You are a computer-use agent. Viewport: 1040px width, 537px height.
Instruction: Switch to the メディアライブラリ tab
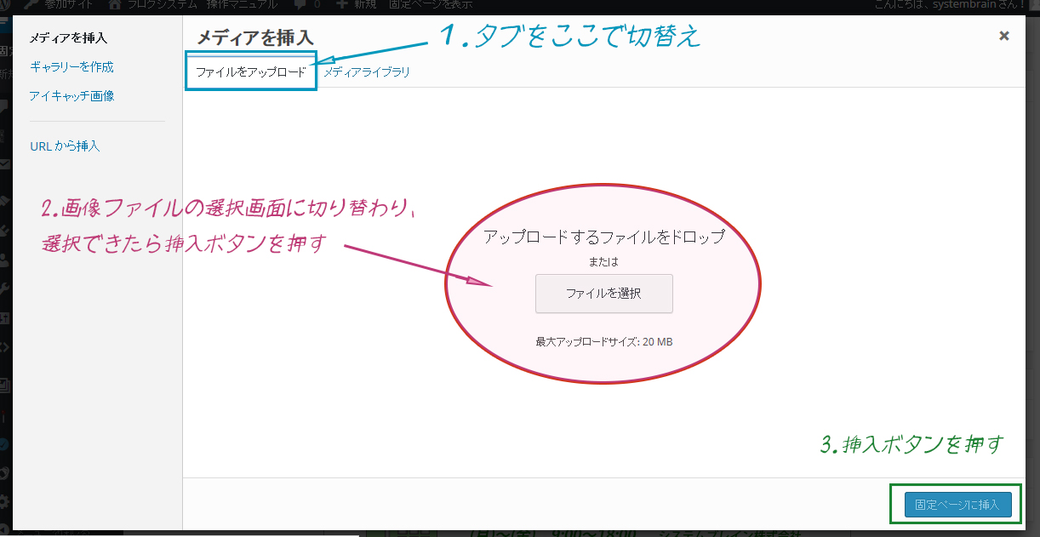click(367, 72)
